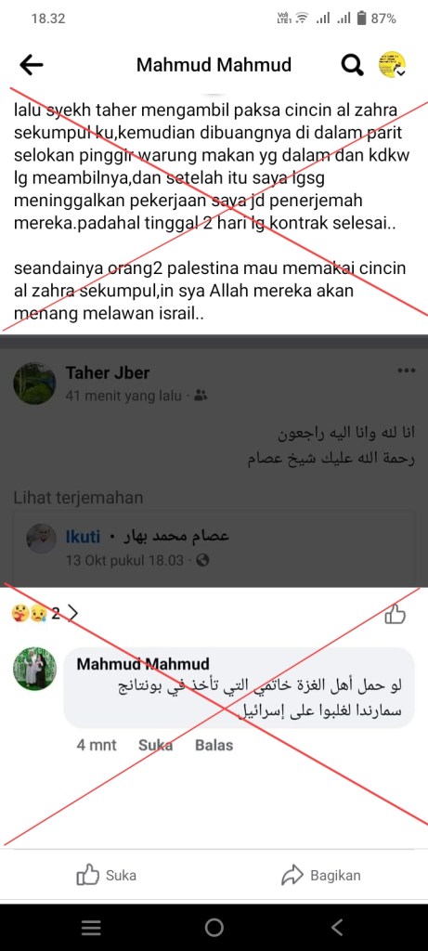
Task: Open the three-dot options on Taher Jber's post
Action: click(x=406, y=370)
